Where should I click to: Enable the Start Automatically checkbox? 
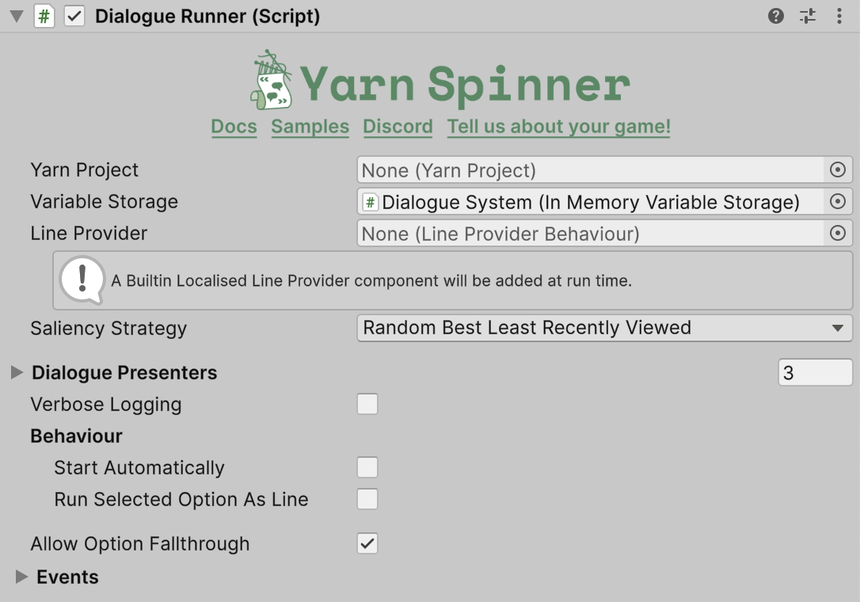[x=367, y=467]
